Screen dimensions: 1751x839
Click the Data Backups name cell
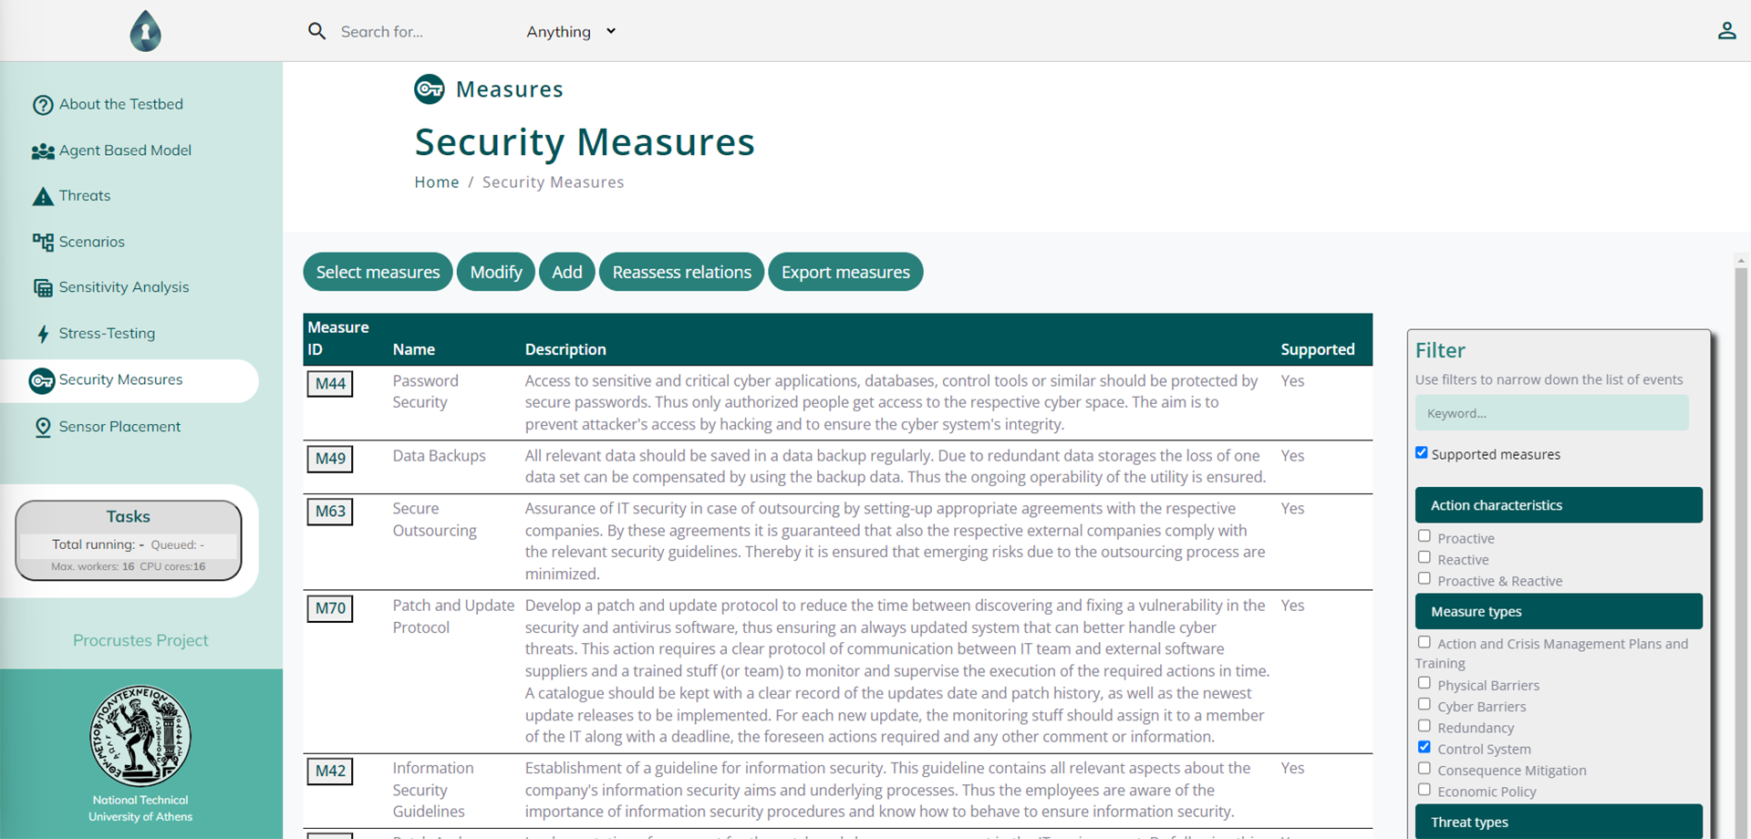click(x=440, y=456)
